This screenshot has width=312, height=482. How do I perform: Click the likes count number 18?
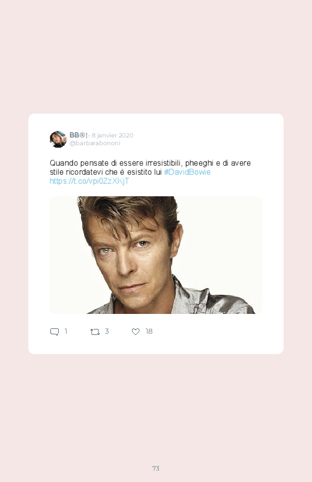149,331
